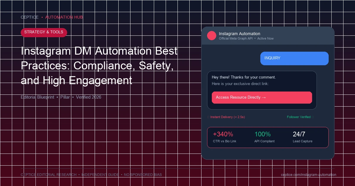Click the Access Resource Directly button
The image size is (355, 186).
click(x=262, y=97)
